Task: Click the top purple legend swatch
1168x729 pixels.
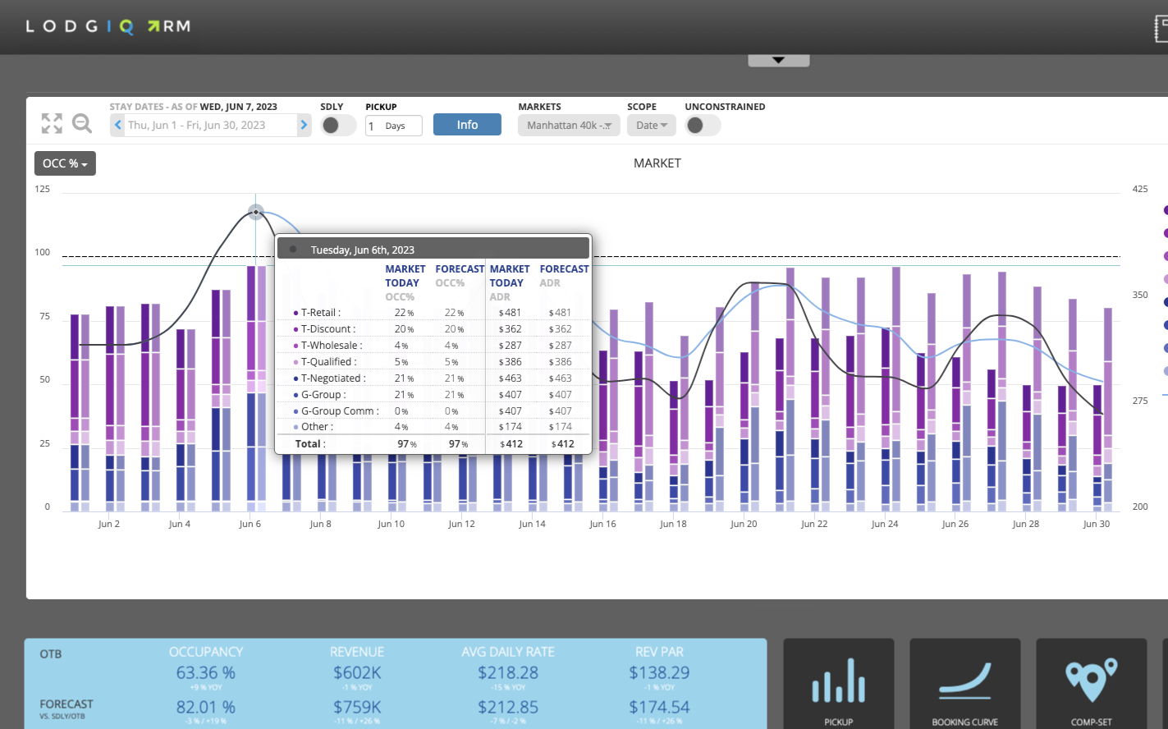Action: (x=1165, y=210)
